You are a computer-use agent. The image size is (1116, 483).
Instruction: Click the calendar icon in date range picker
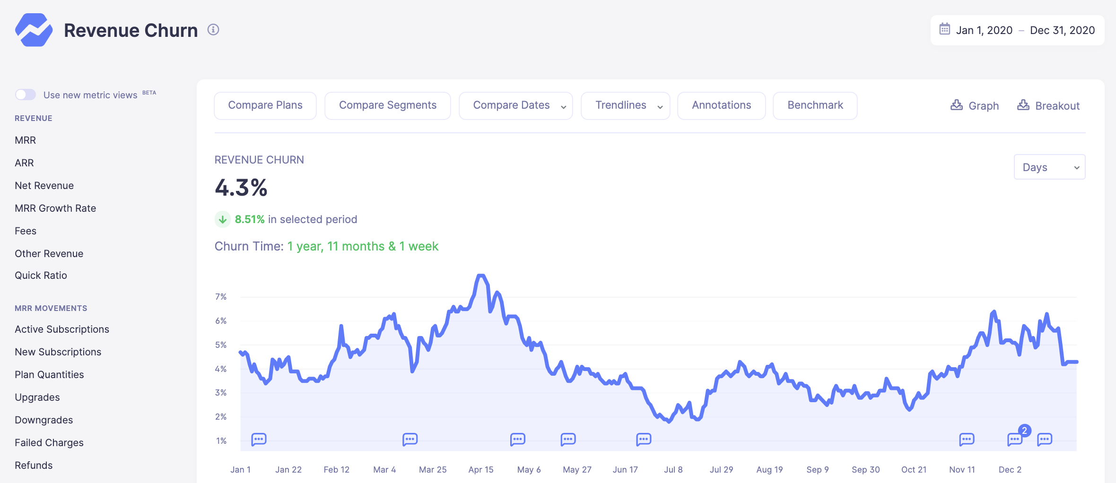944,29
